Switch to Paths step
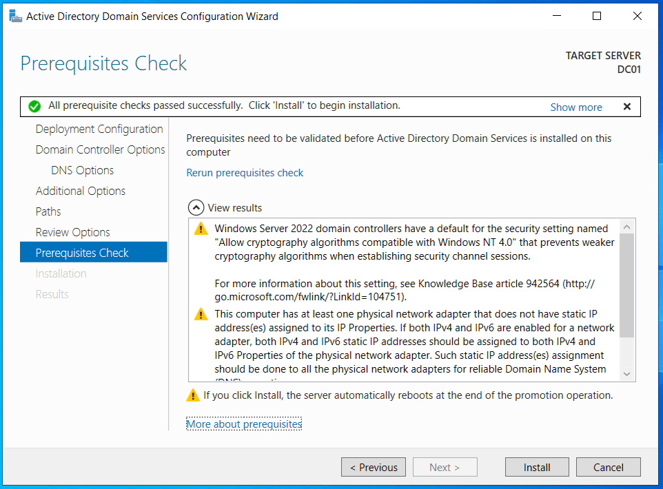The image size is (663, 489). (x=48, y=211)
